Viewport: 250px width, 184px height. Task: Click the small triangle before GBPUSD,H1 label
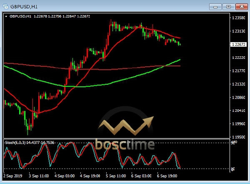(x=6, y=16)
